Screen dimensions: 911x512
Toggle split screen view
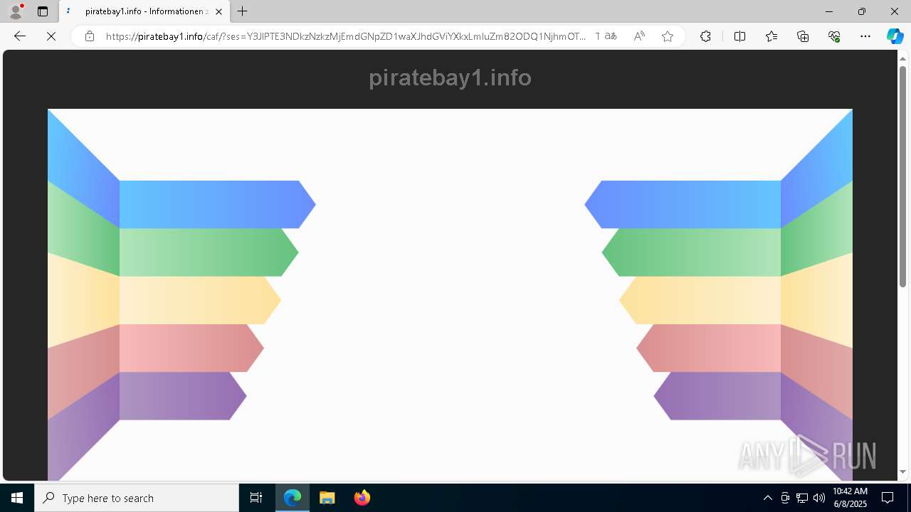[x=739, y=36]
